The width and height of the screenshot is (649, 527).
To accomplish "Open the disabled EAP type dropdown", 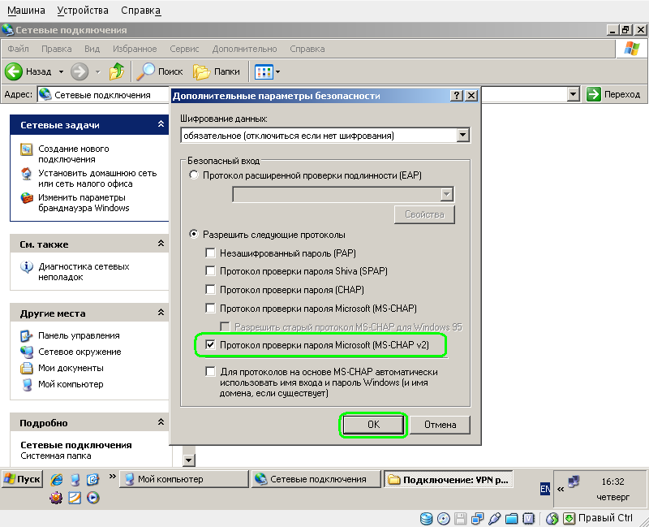I will tap(446, 194).
